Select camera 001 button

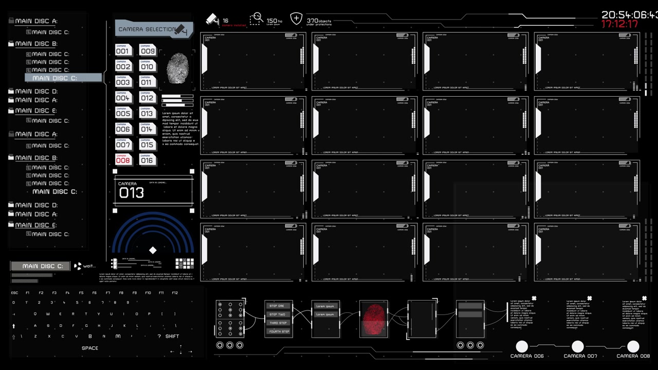coord(123,50)
